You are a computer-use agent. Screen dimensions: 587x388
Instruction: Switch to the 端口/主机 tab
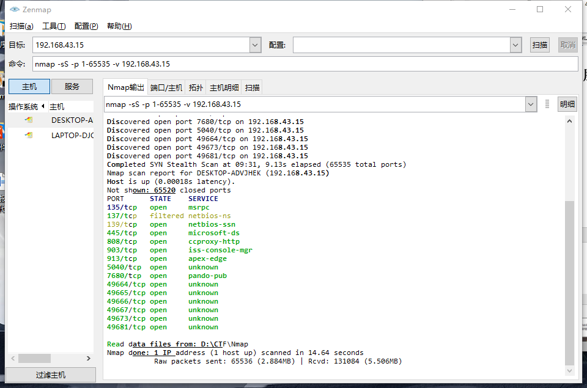[166, 87]
